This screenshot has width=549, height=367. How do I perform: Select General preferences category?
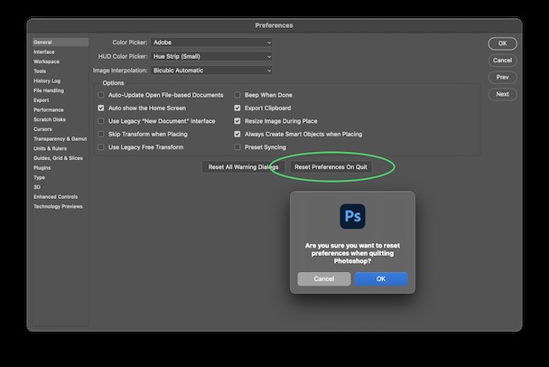(x=60, y=42)
